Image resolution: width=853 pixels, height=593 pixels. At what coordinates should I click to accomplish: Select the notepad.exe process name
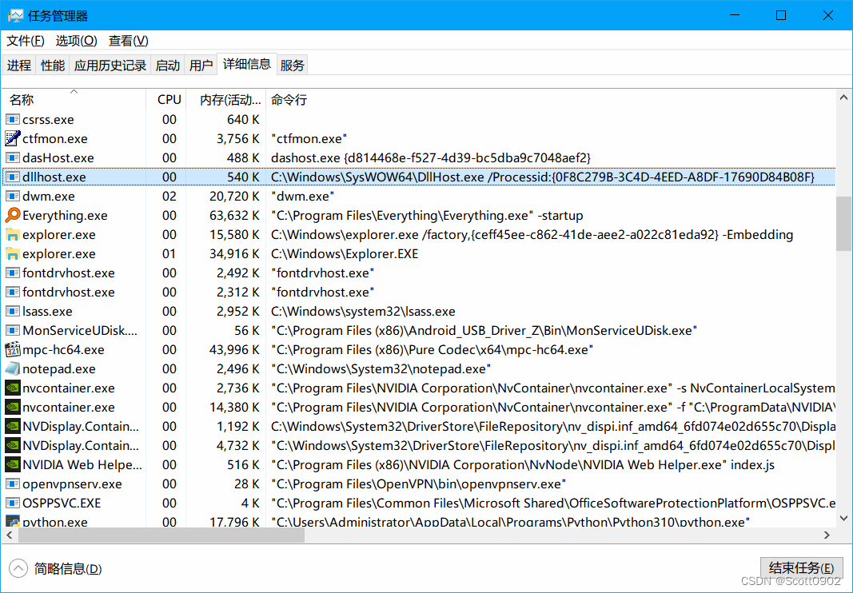58,369
